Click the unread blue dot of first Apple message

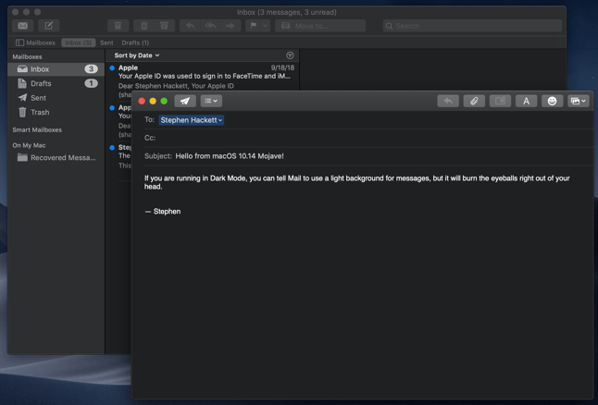click(x=112, y=68)
